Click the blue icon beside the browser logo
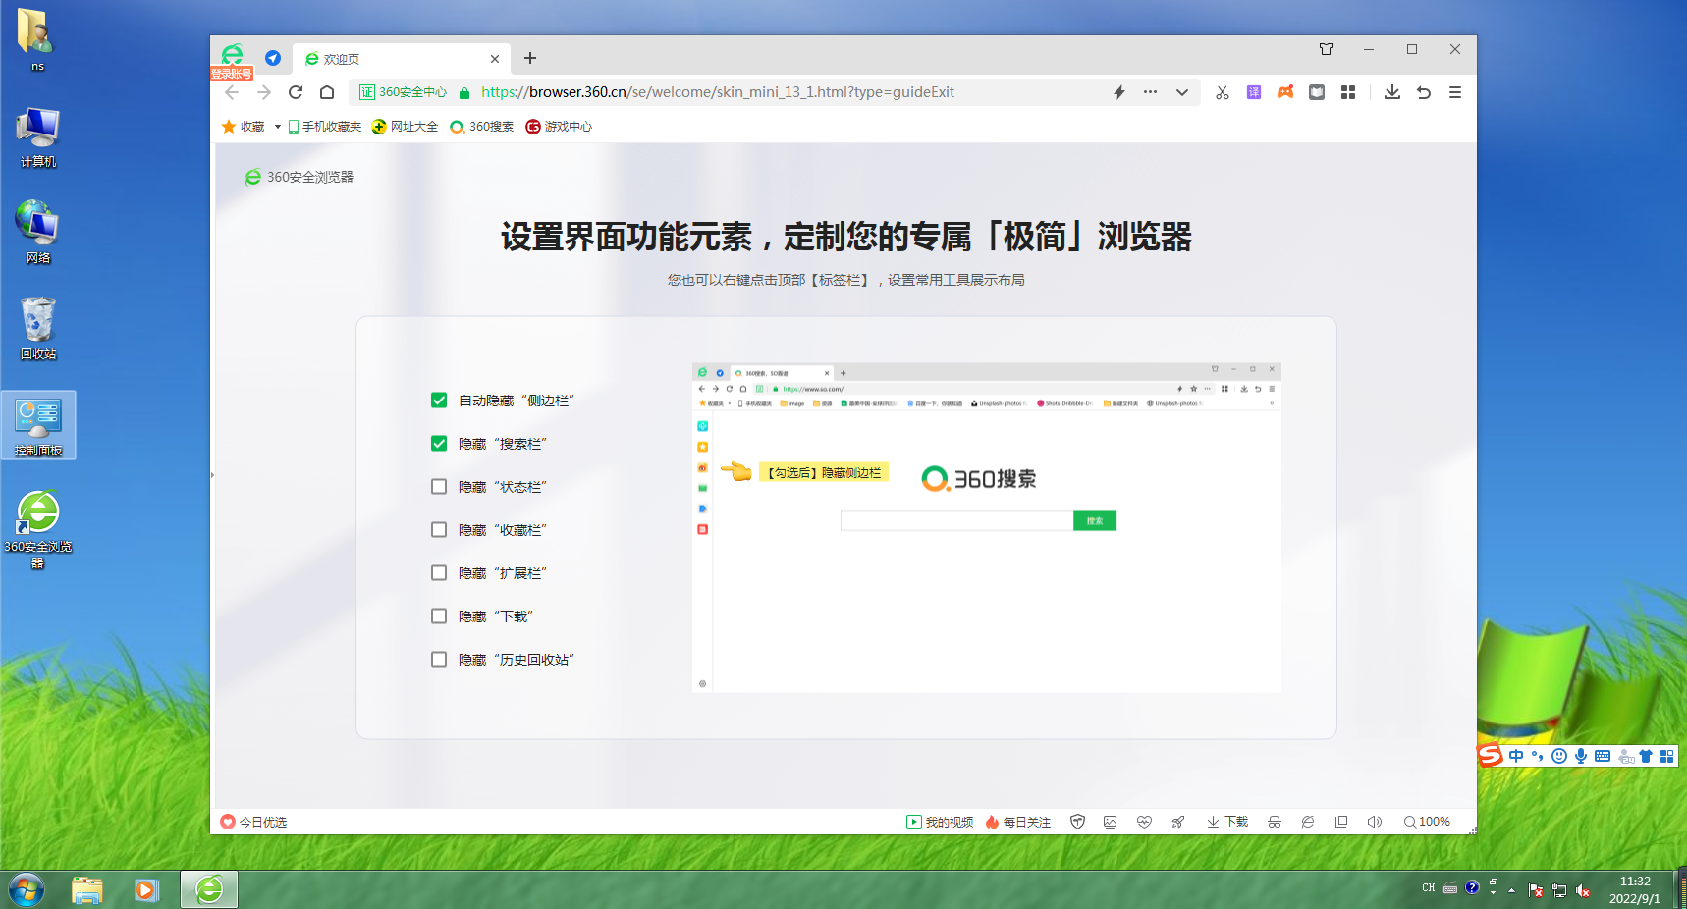The height and width of the screenshot is (909, 1687). click(273, 58)
